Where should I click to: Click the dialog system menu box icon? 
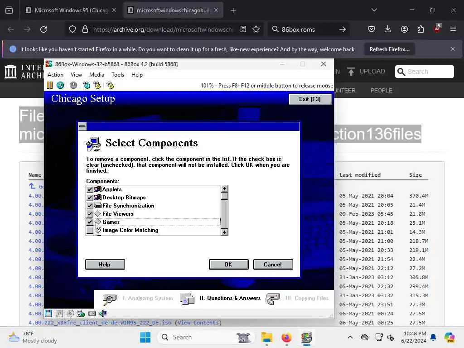[x=82, y=126]
